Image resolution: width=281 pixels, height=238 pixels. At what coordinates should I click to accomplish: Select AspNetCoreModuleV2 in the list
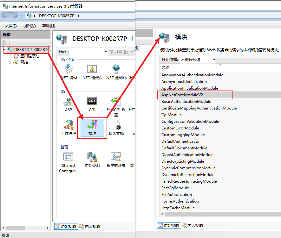(182, 95)
